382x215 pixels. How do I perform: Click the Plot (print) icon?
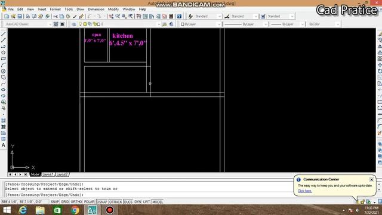[28, 16]
